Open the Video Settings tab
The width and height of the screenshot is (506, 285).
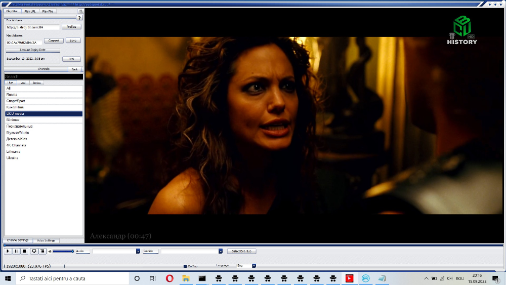pyautogui.click(x=46, y=240)
